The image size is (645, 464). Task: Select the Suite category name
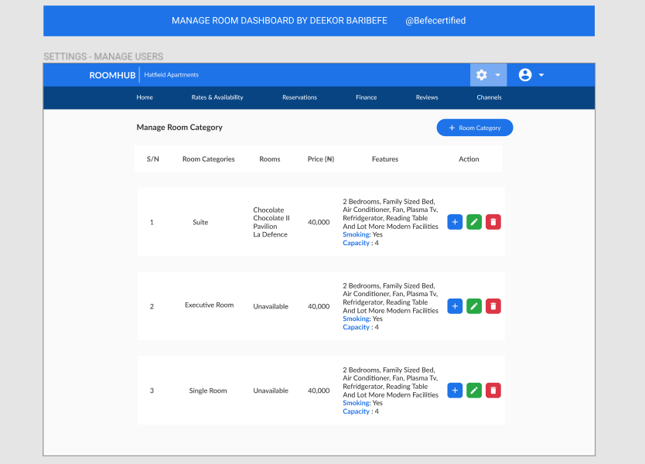200,222
